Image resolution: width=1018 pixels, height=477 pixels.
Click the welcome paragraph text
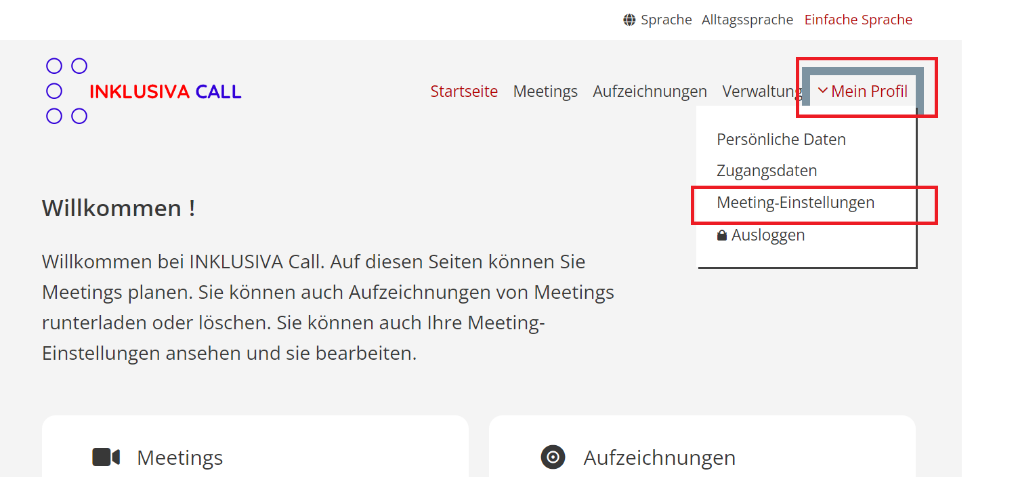(x=328, y=308)
